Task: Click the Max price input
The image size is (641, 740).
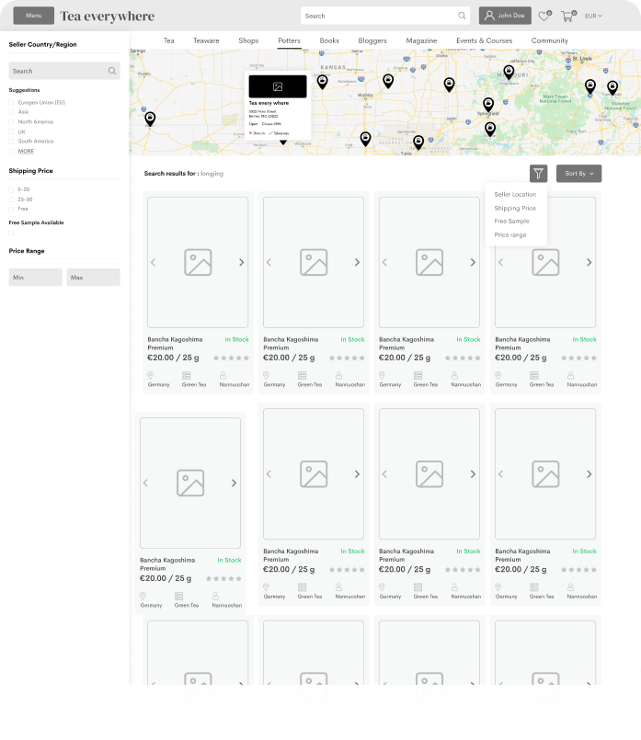Action: tap(94, 277)
